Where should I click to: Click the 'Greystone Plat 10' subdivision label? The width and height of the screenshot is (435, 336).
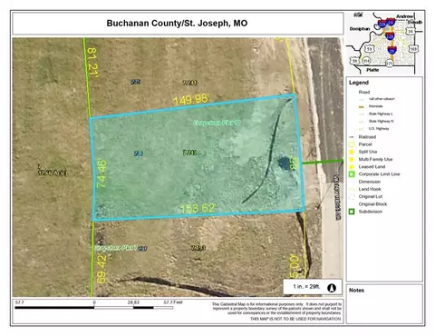tap(217, 123)
